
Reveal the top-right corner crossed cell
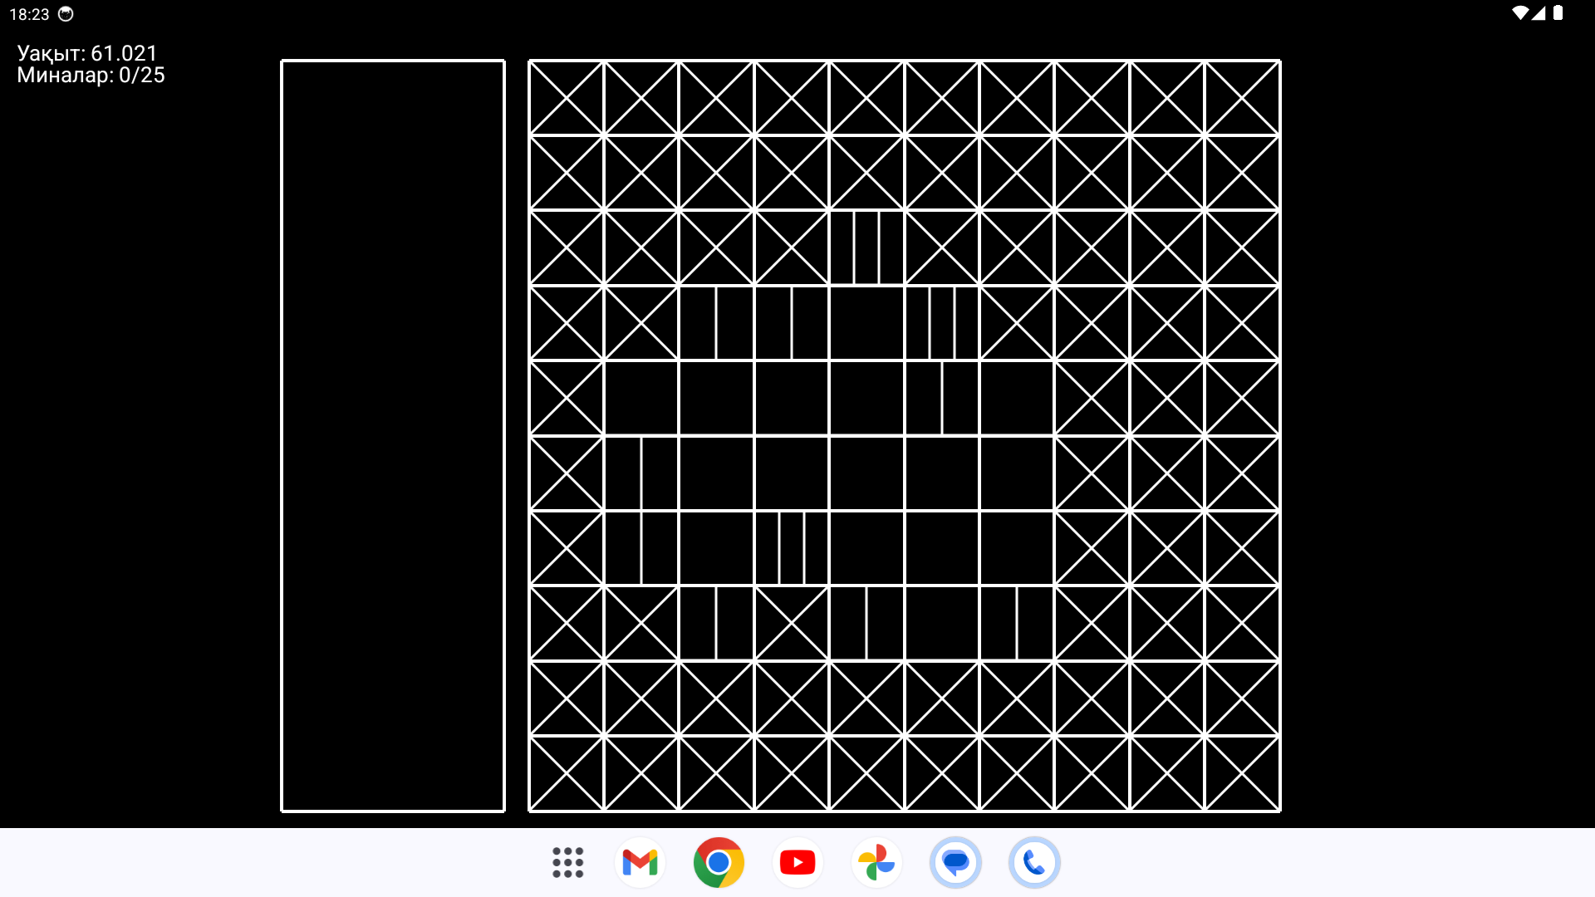click(1242, 98)
